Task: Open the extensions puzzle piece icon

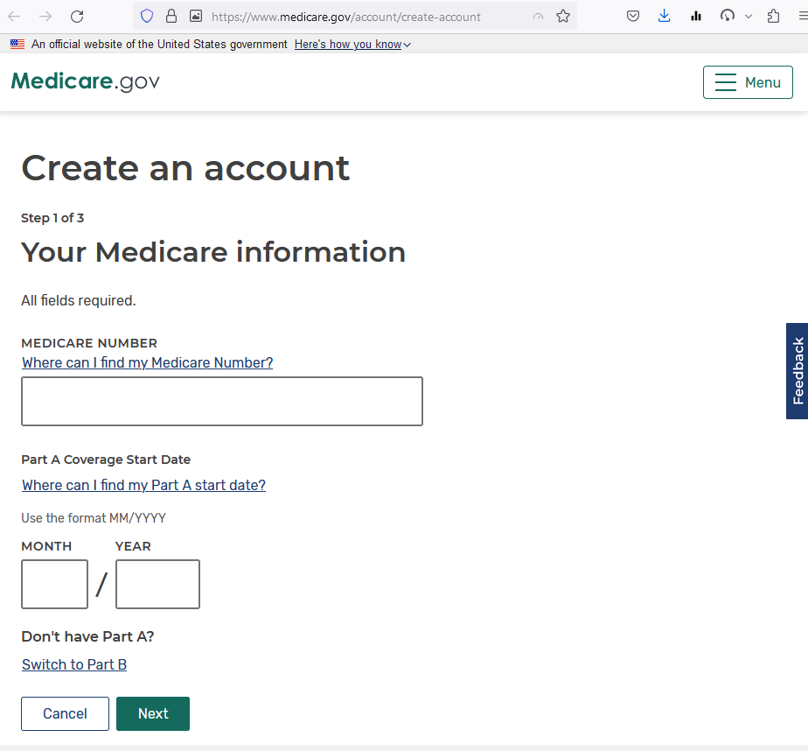Action: pos(773,16)
